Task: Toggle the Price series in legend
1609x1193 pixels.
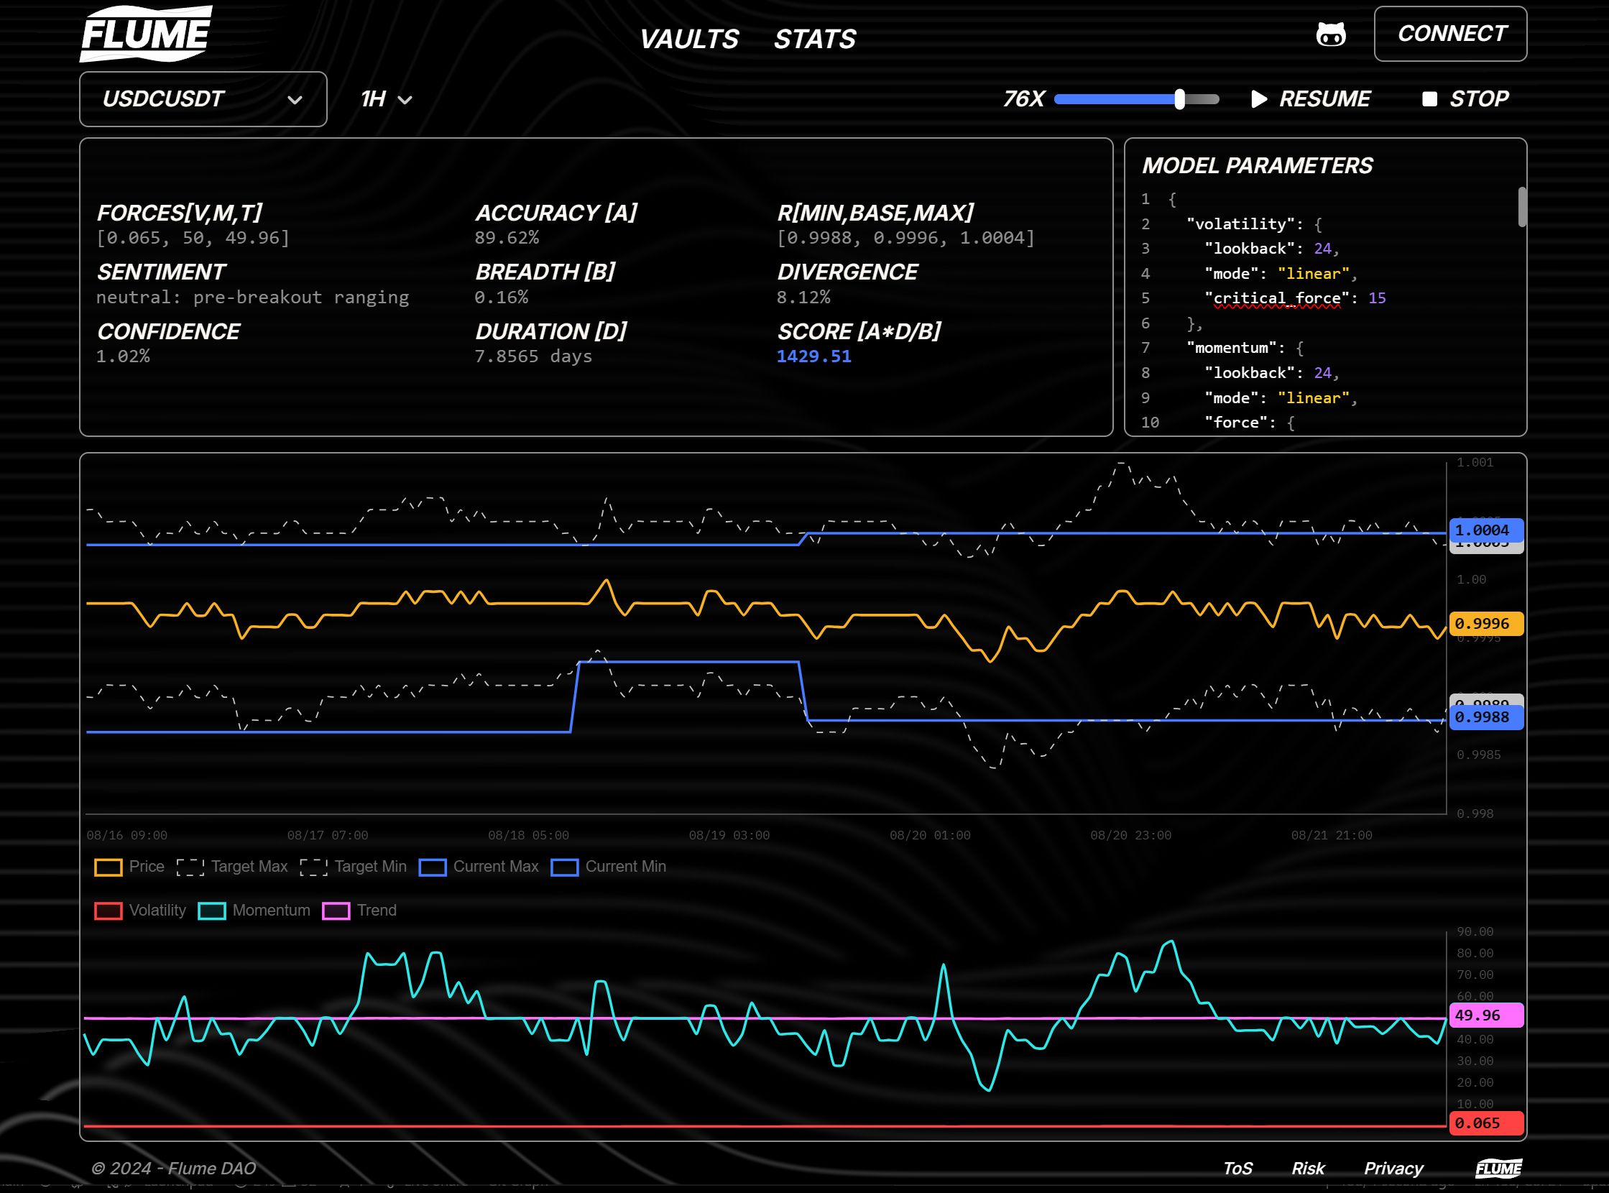Action: (x=129, y=867)
